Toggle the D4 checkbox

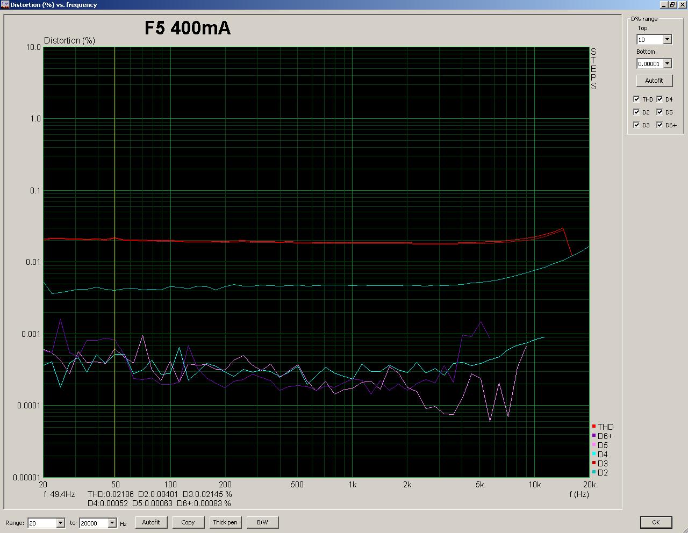pos(660,99)
